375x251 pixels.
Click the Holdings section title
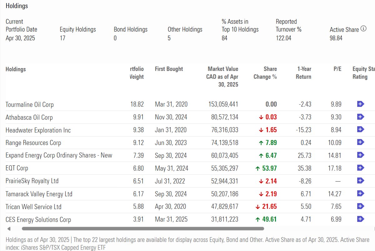coord(17,6)
